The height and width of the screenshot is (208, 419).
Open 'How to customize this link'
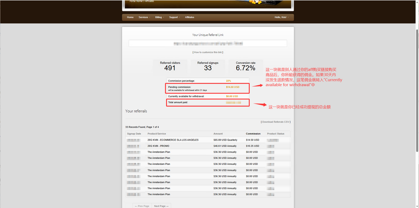coord(208,52)
